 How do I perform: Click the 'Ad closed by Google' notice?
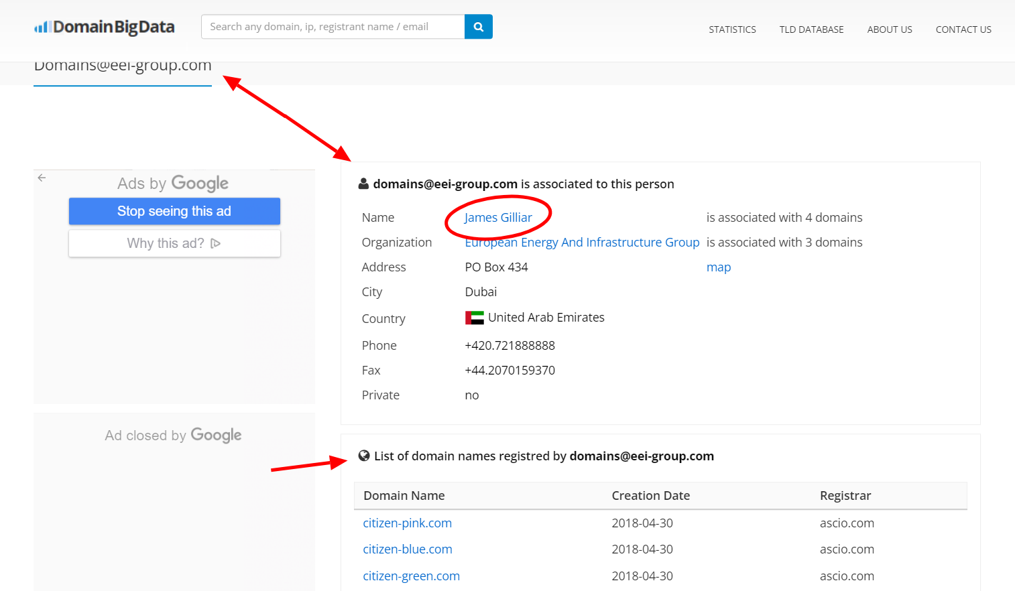[x=173, y=435]
